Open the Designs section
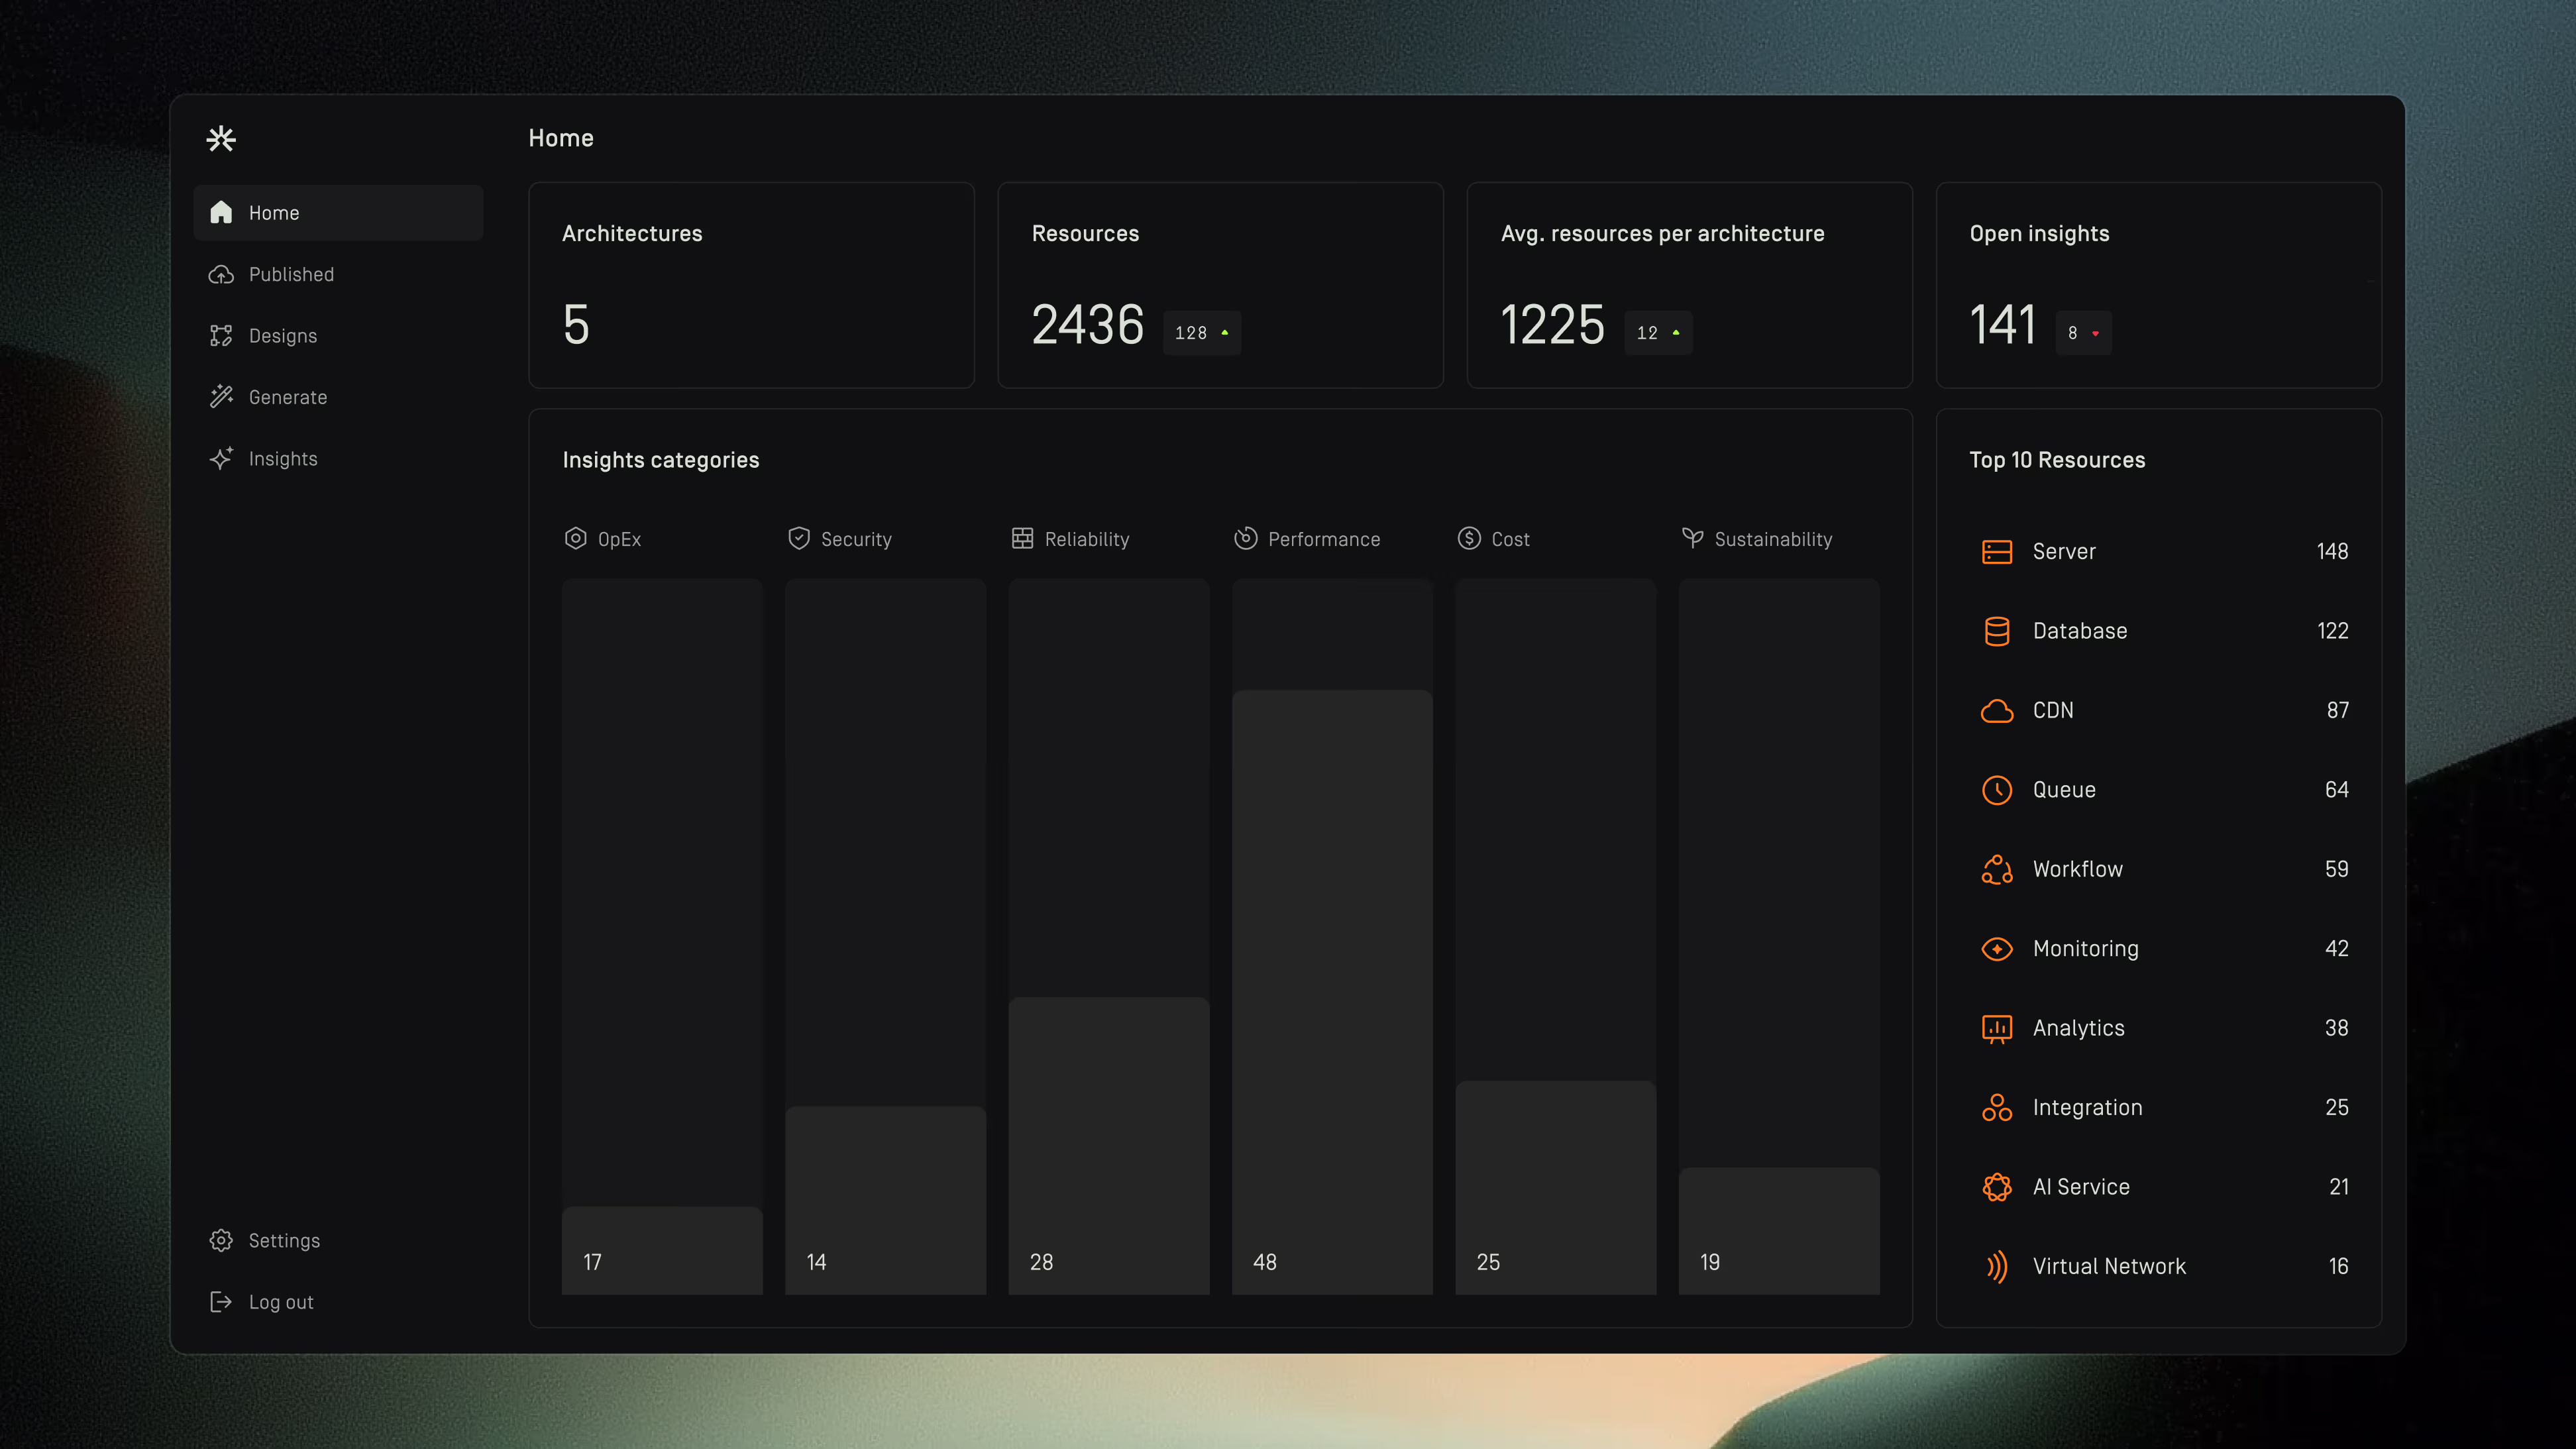The image size is (2576, 1449). 283,335
